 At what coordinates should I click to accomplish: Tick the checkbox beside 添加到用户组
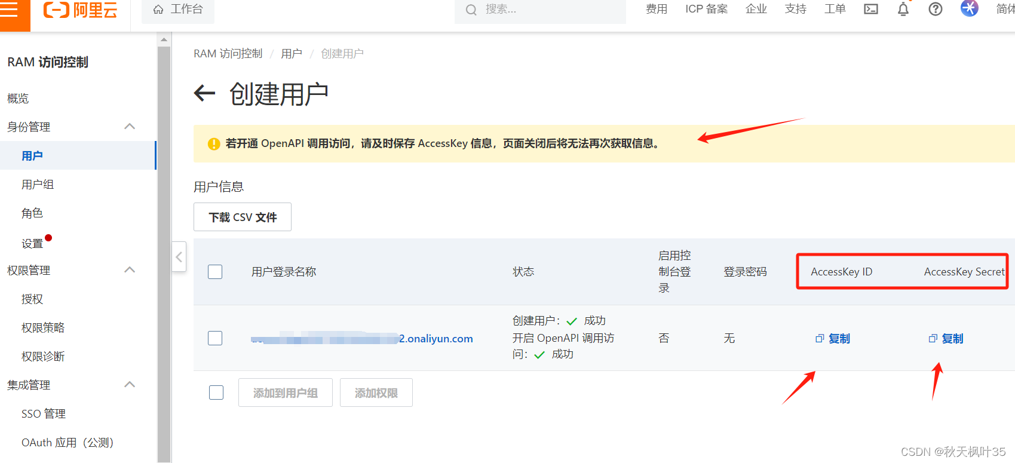(216, 393)
